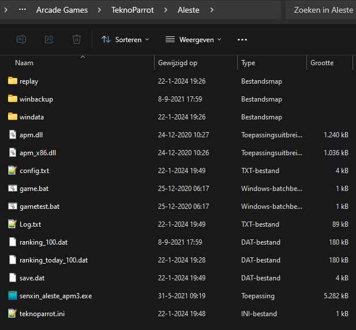Image resolution: width=356 pixels, height=330 pixels.
Task: Open the three-dots more options menu
Action: (x=242, y=39)
